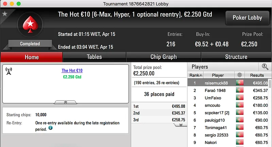Sort players by country globe column

click(x=240, y=75)
